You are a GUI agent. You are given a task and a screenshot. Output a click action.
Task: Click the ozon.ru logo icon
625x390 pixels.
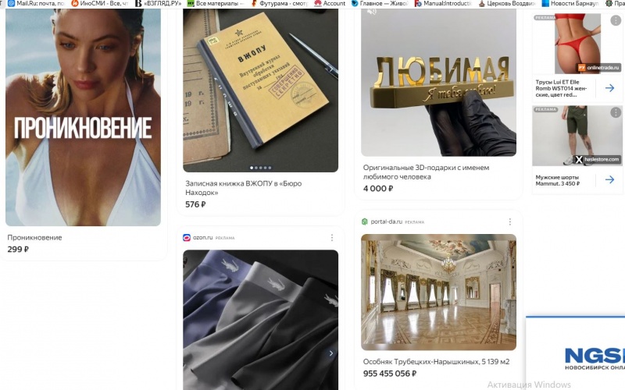tap(187, 238)
